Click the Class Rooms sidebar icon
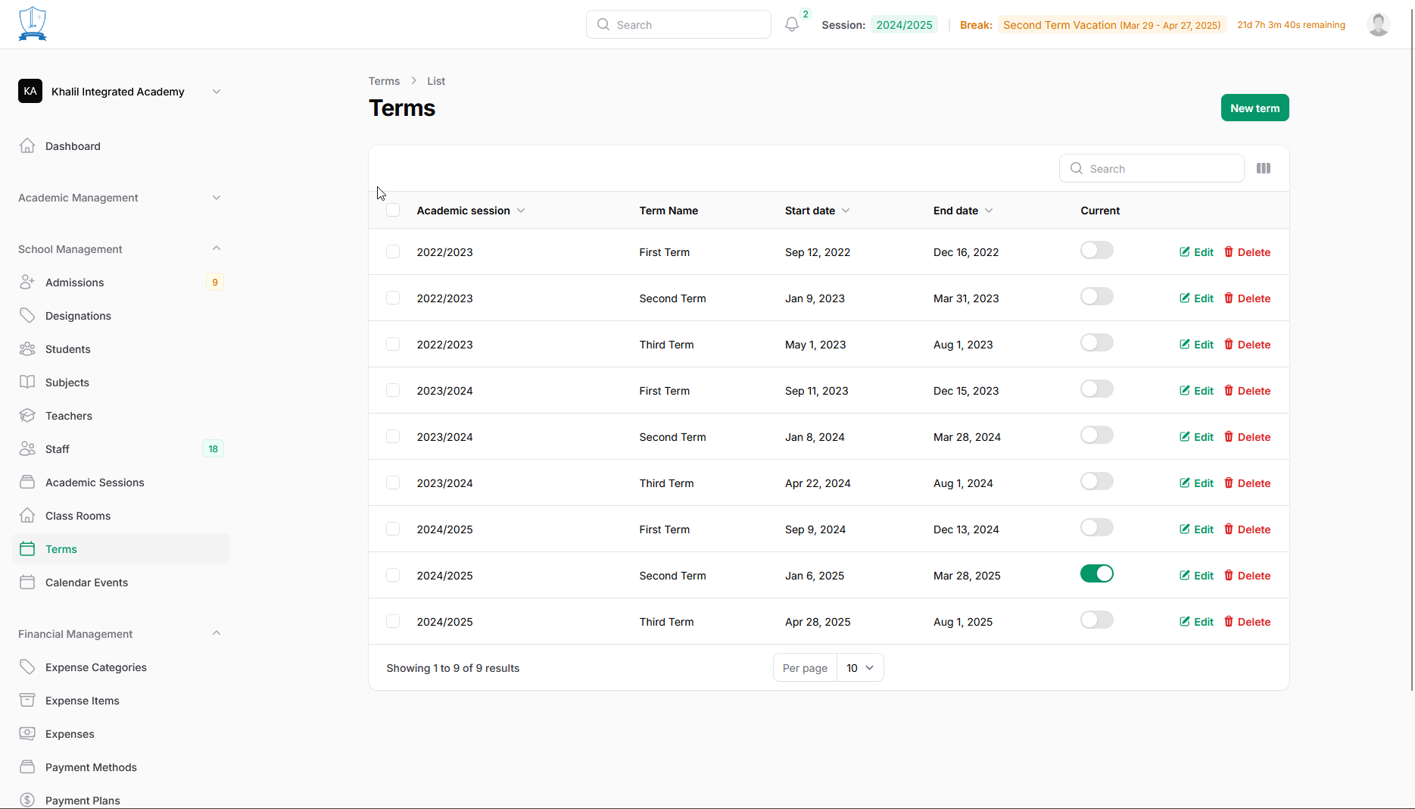The image size is (1415, 809). pyautogui.click(x=27, y=516)
